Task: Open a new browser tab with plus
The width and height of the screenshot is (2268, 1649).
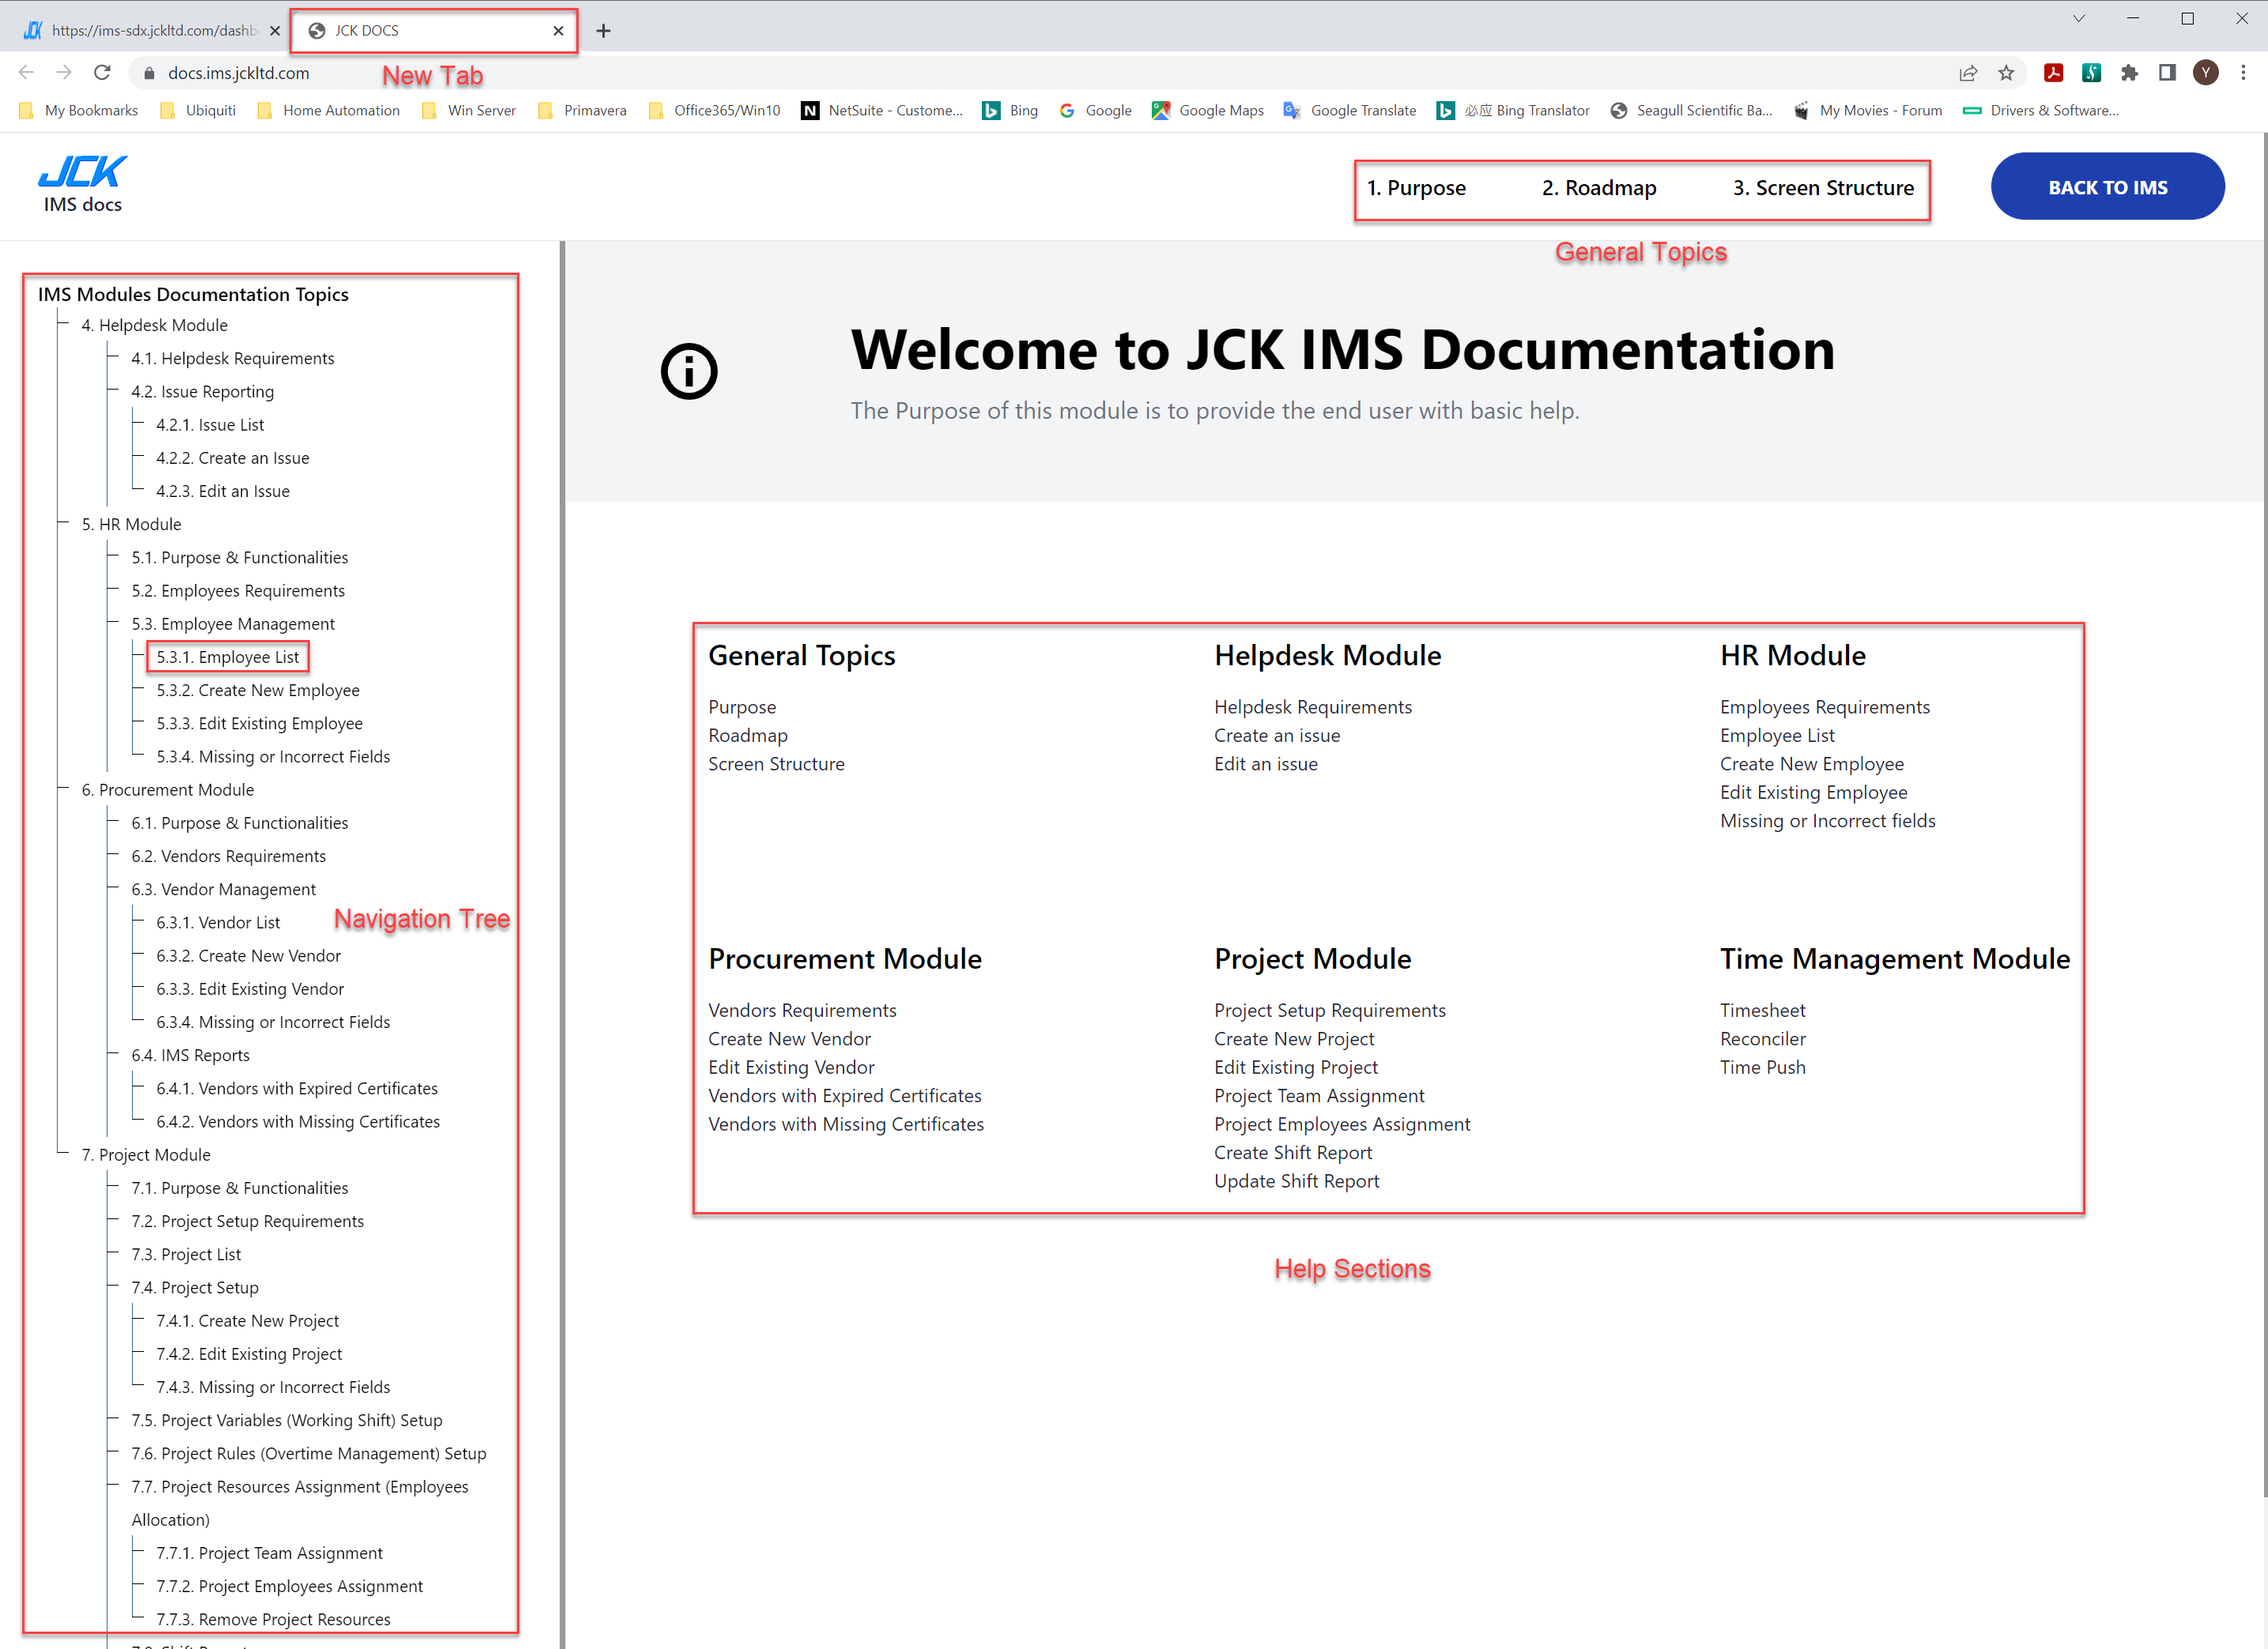Action: tap(603, 31)
